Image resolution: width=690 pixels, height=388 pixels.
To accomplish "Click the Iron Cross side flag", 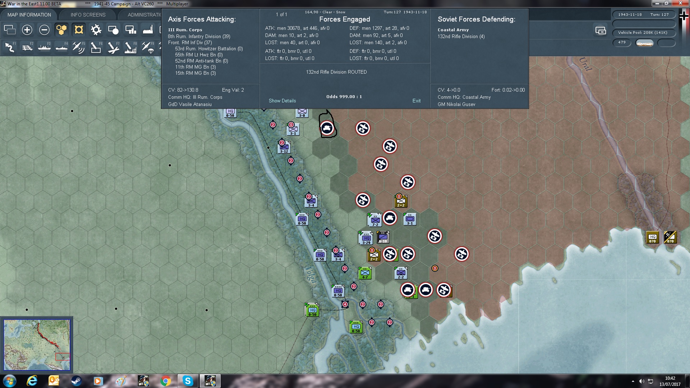I will [x=684, y=16].
